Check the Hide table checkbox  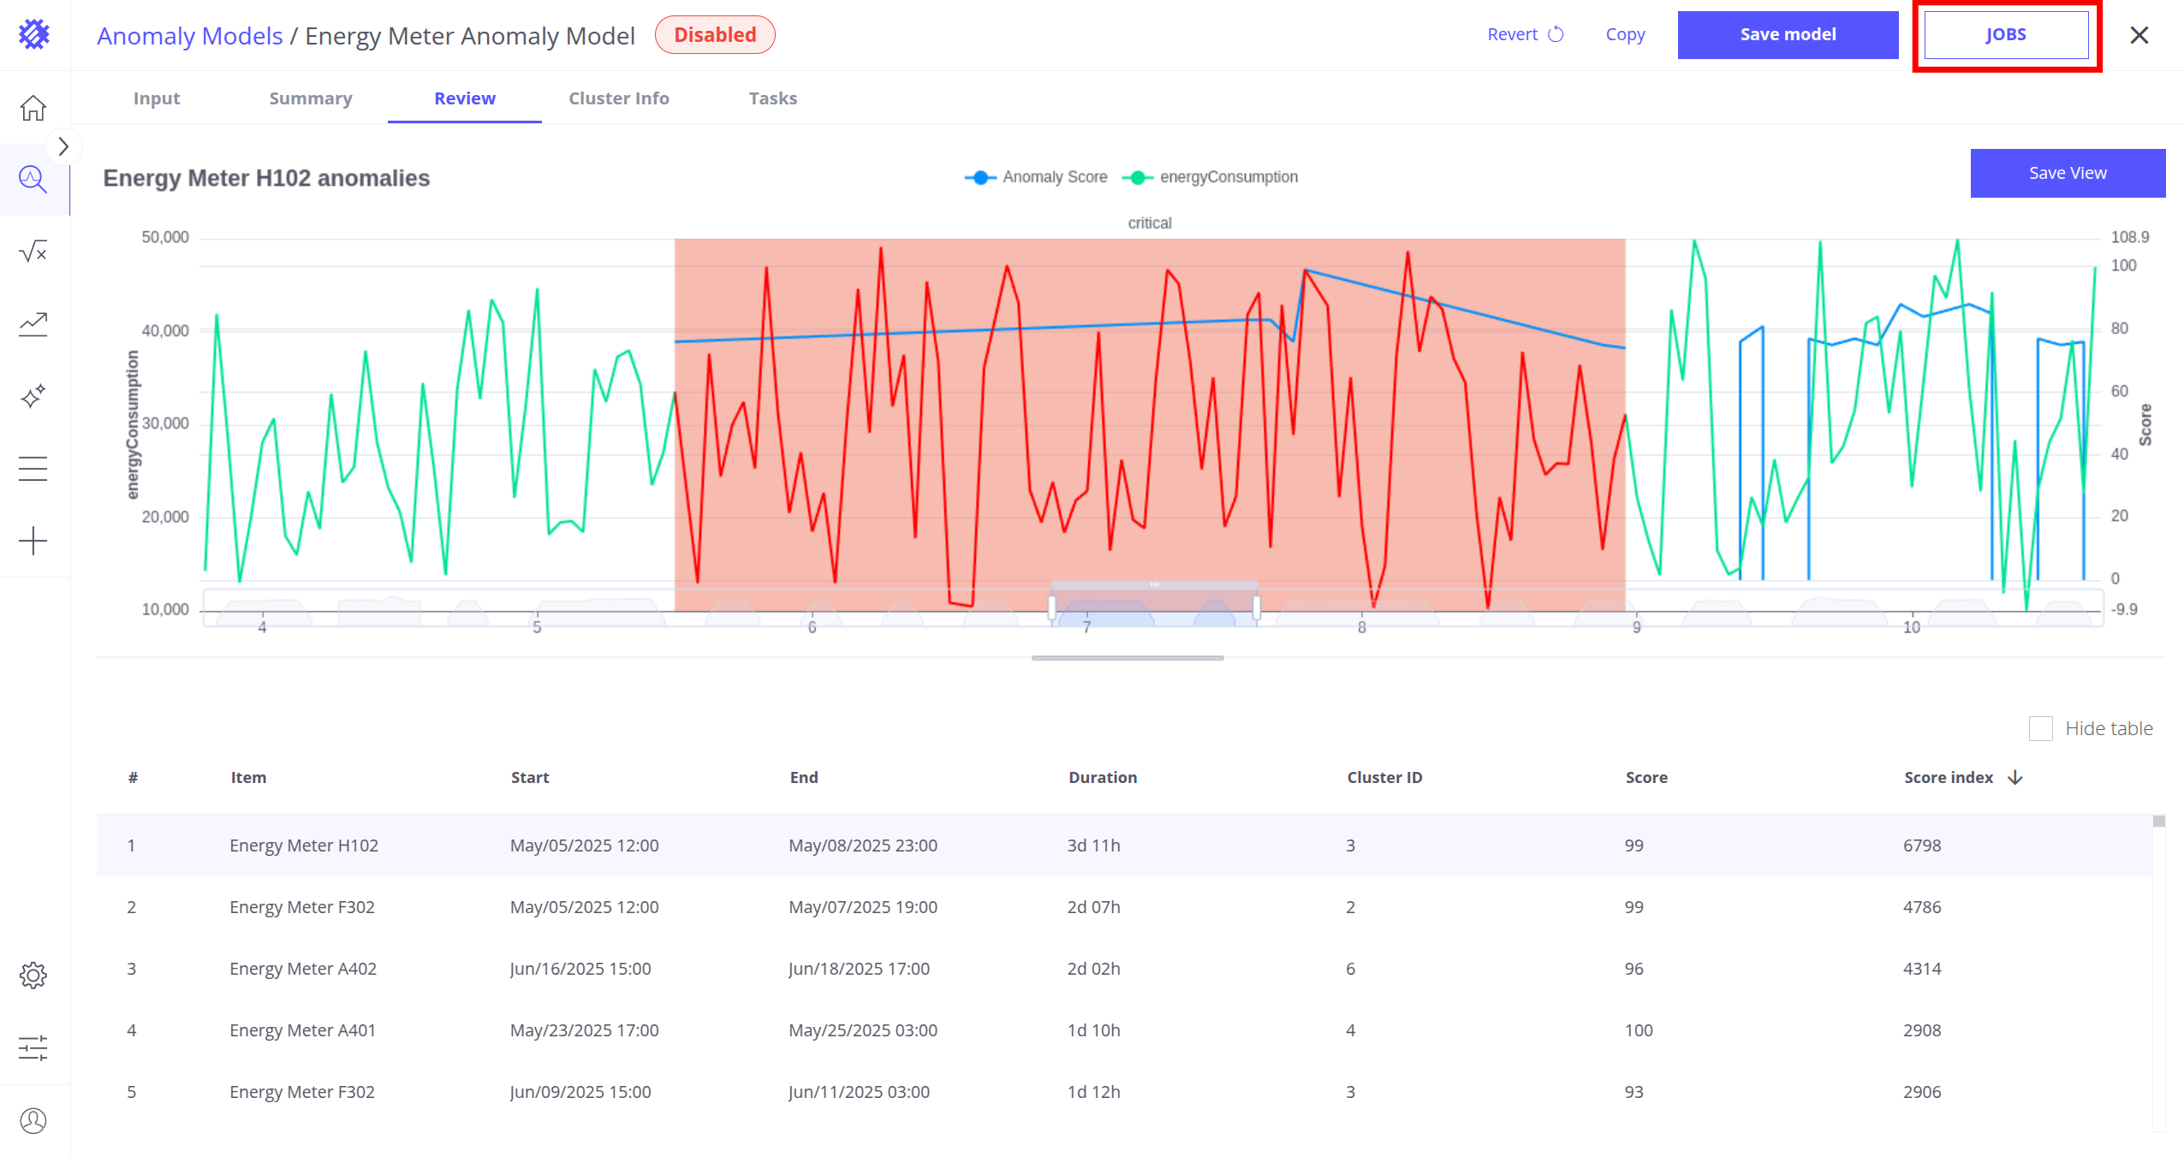(2040, 729)
